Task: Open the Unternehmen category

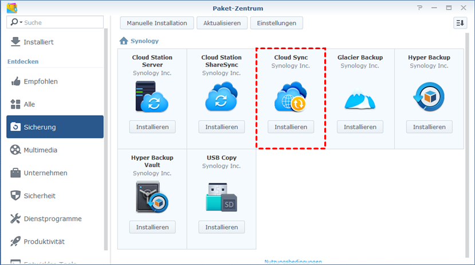Action: click(x=55, y=173)
